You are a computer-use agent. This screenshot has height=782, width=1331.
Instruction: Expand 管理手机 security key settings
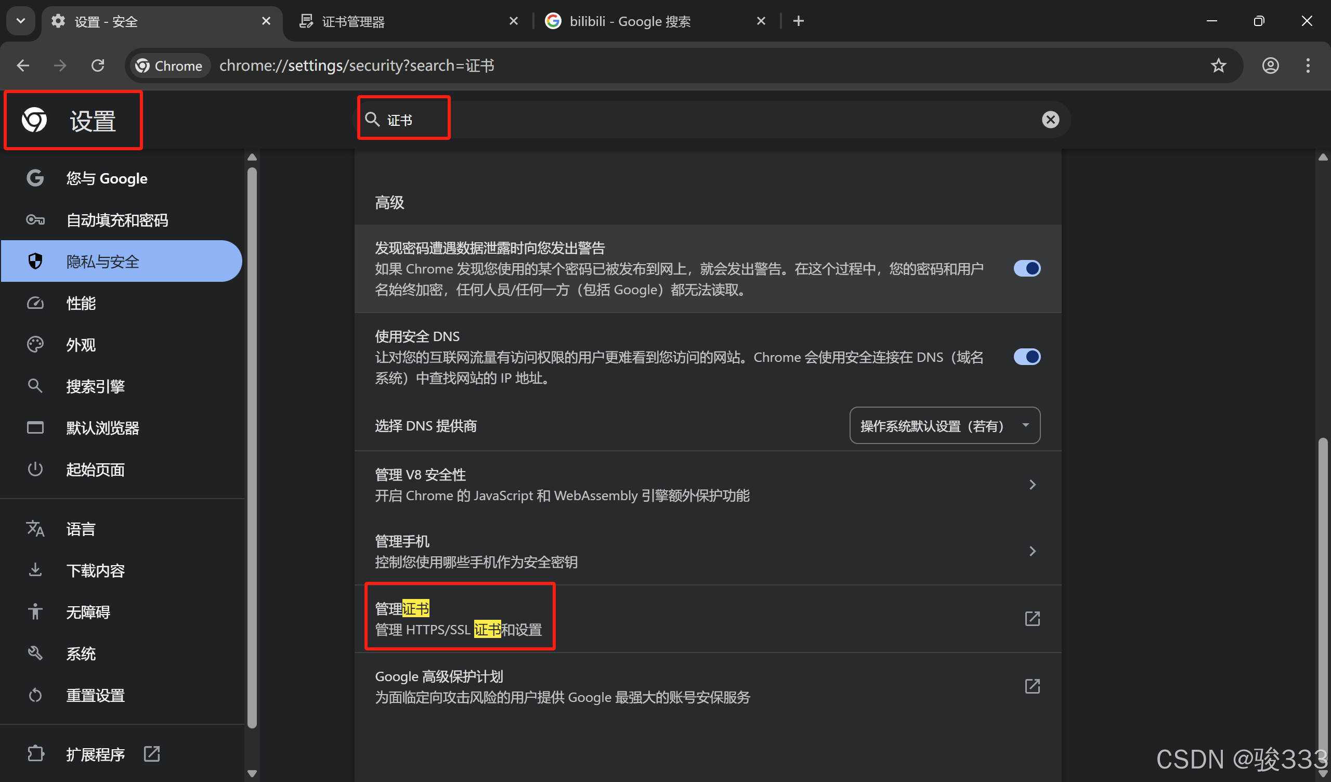click(1032, 551)
